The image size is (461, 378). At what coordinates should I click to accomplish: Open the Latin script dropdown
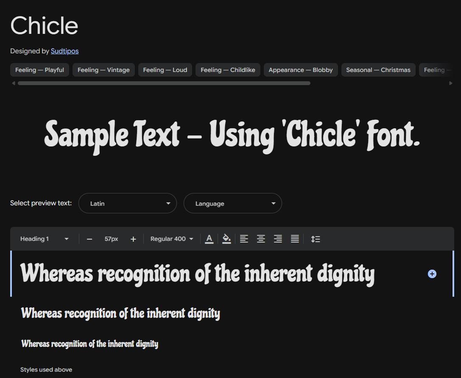click(128, 203)
